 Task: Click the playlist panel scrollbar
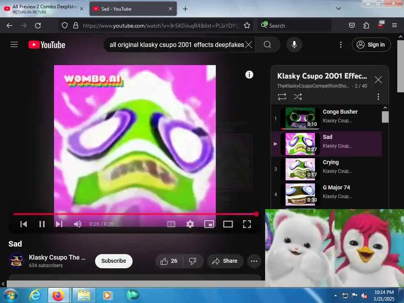[385, 117]
